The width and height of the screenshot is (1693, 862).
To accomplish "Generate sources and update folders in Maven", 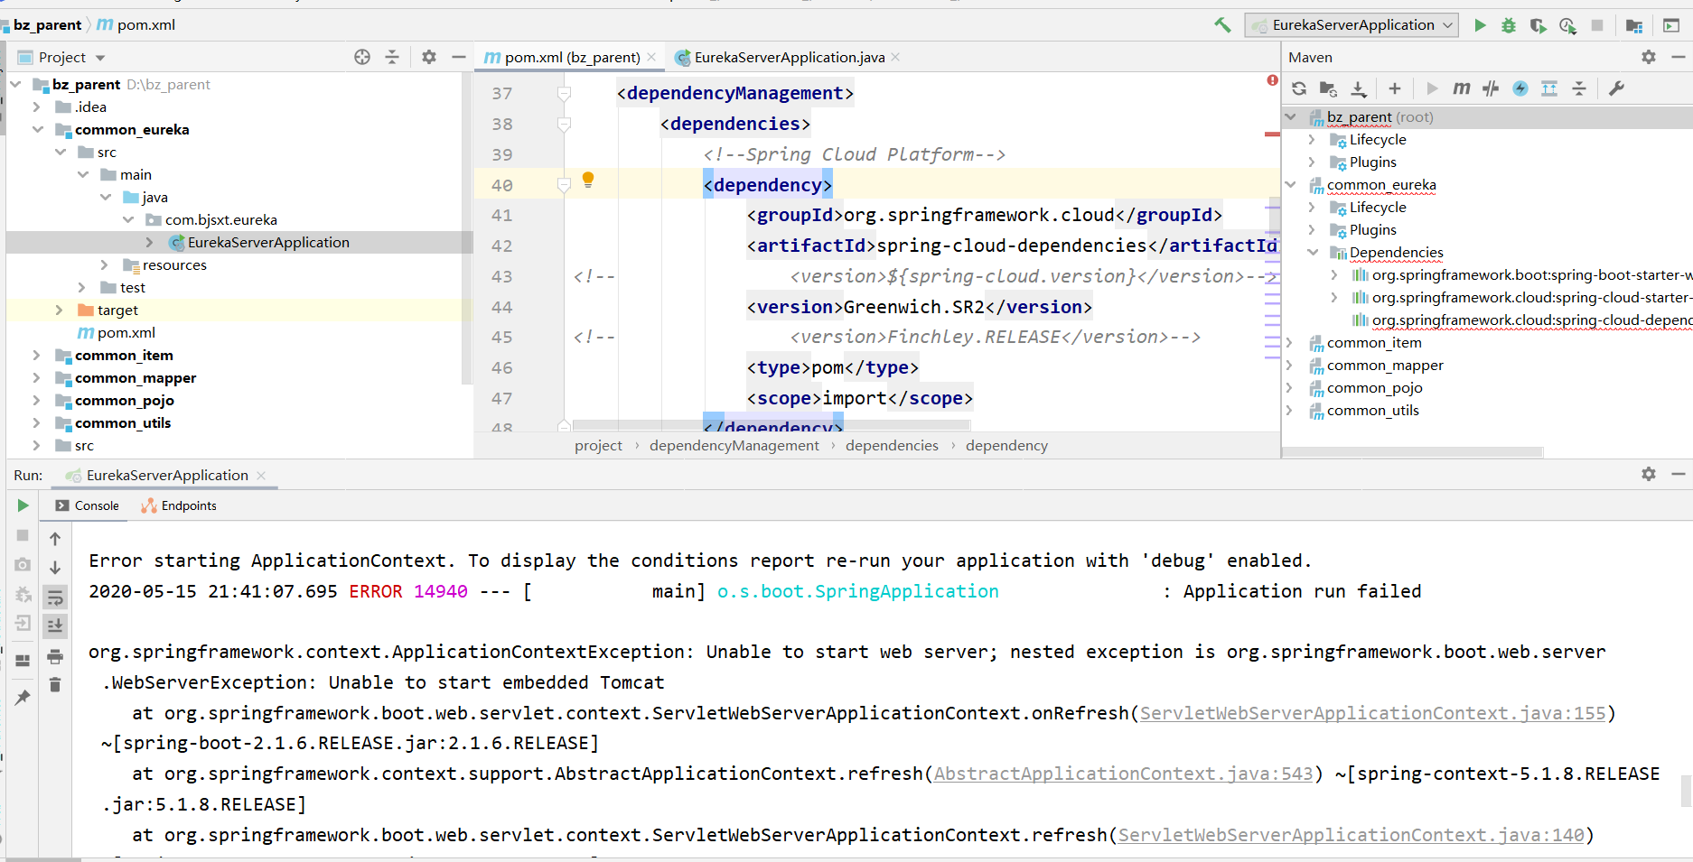I will point(1328,88).
